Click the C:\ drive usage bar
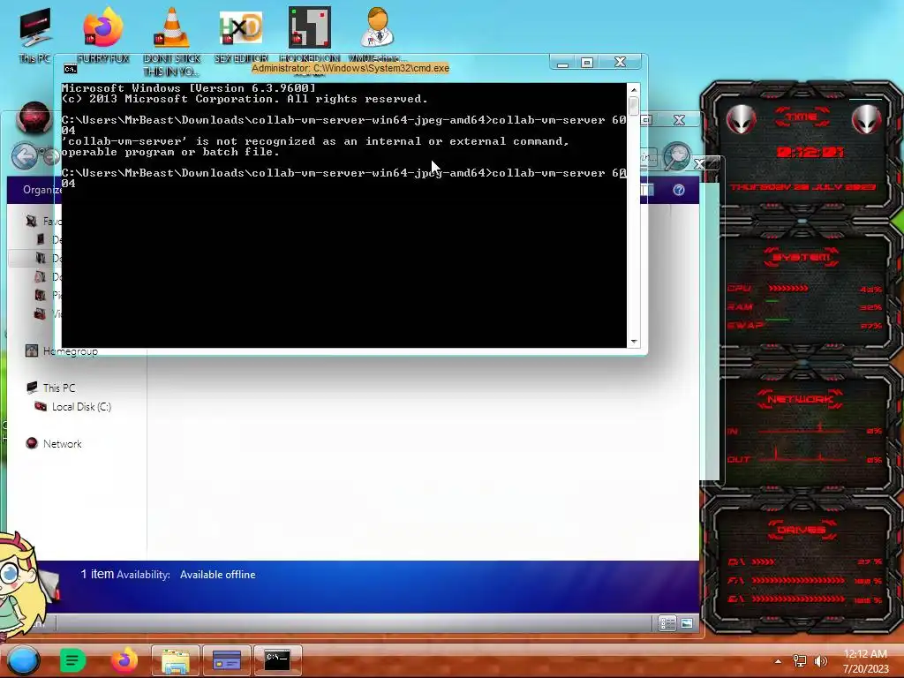Image resolution: width=904 pixels, height=678 pixels. click(763, 561)
